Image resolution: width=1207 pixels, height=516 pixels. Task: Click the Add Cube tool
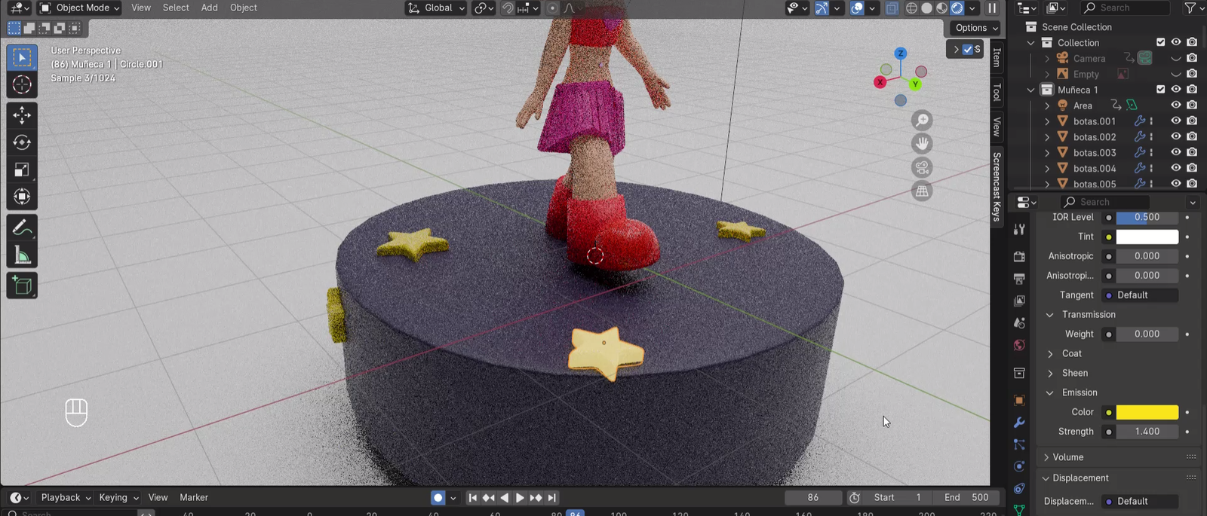(x=22, y=285)
